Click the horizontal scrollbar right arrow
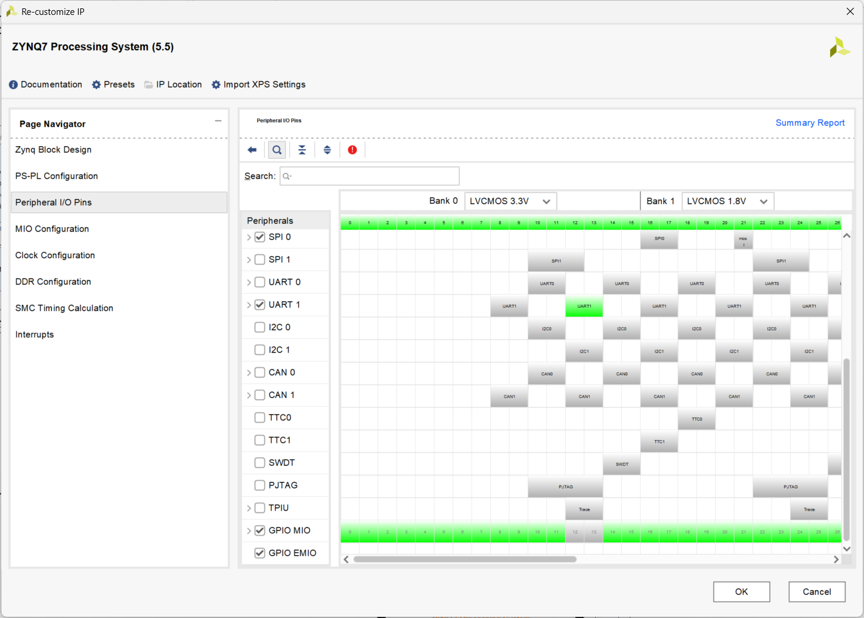 coord(836,560)
